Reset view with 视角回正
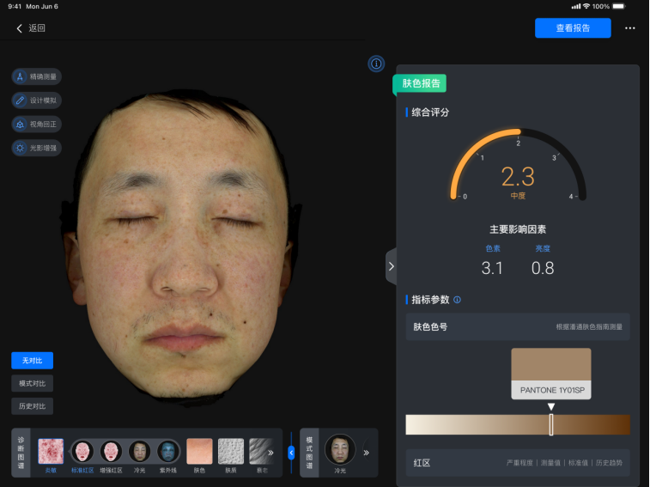This screenshot has height=487, width=650. 36,124
